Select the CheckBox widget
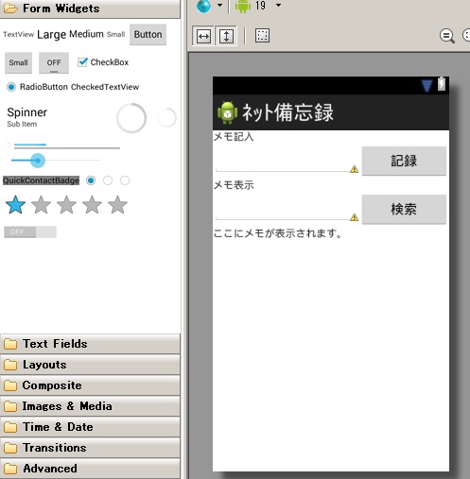This screenshot has height=479, width=470. pos(103,62)
